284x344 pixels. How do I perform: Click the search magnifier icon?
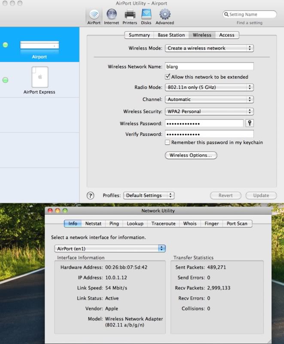(226, 14)
